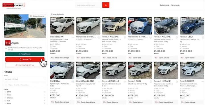Click the Mercedes brand logo on İstanbul listing
Image resolution: width=205 pixels, height=105 pixels.
[99, 37]
